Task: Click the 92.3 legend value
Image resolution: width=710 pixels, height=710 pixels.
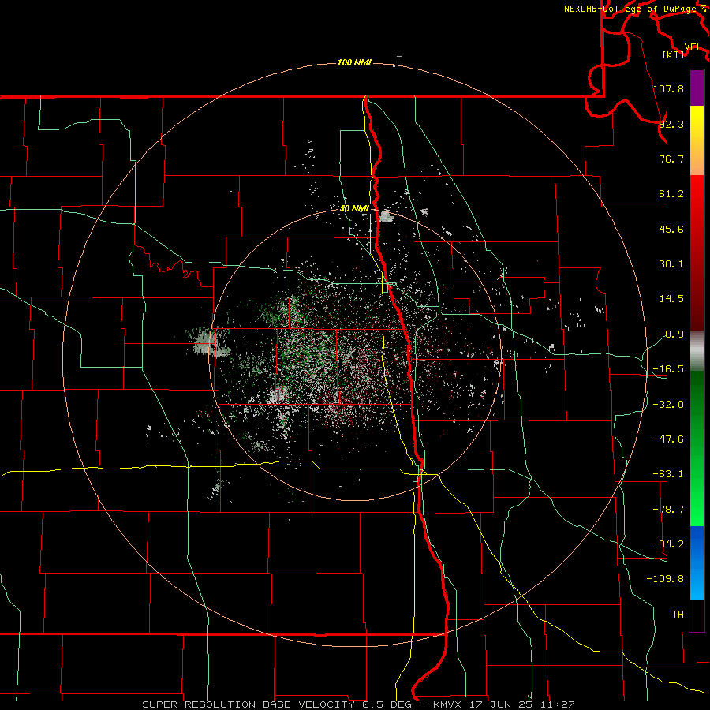Action: [x=671, y=124]
